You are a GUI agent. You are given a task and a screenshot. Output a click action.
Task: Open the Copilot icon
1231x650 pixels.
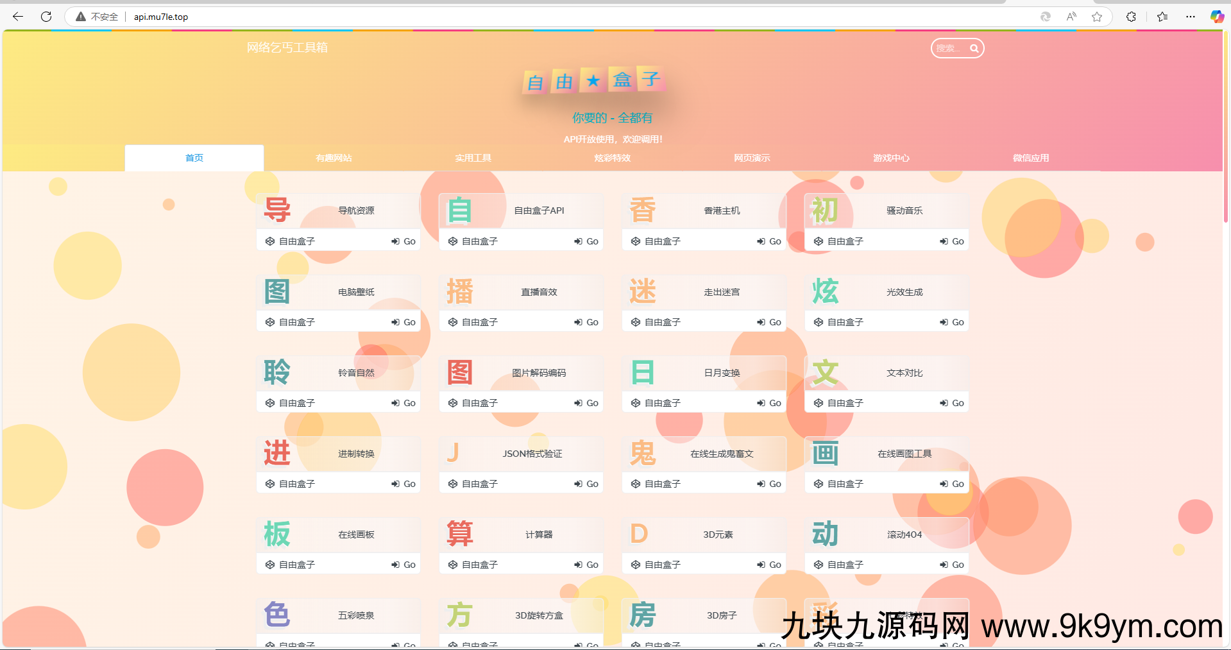point(1217,17)
